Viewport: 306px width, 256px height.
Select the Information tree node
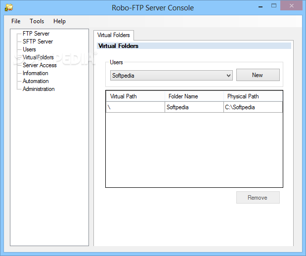(x=35, y=73)
